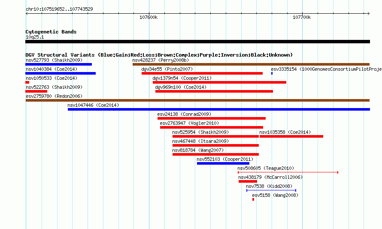The image size is (382, 229).
Task: Click the 10q25.1 band label
Action: 35,37
